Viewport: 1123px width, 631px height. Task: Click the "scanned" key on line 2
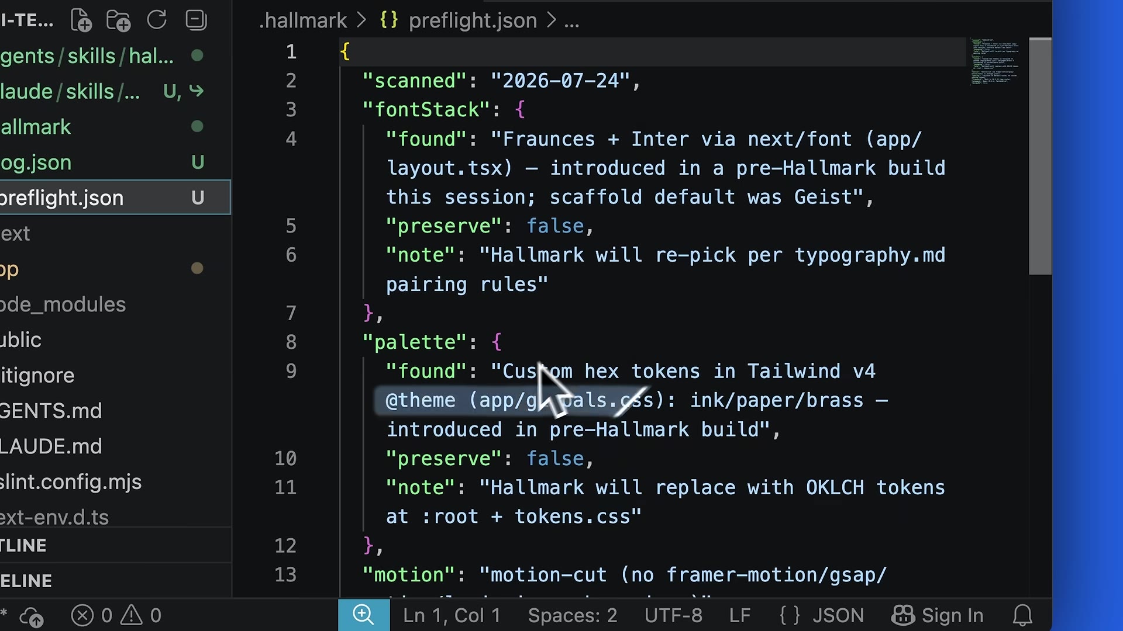[x=415, y=80]
